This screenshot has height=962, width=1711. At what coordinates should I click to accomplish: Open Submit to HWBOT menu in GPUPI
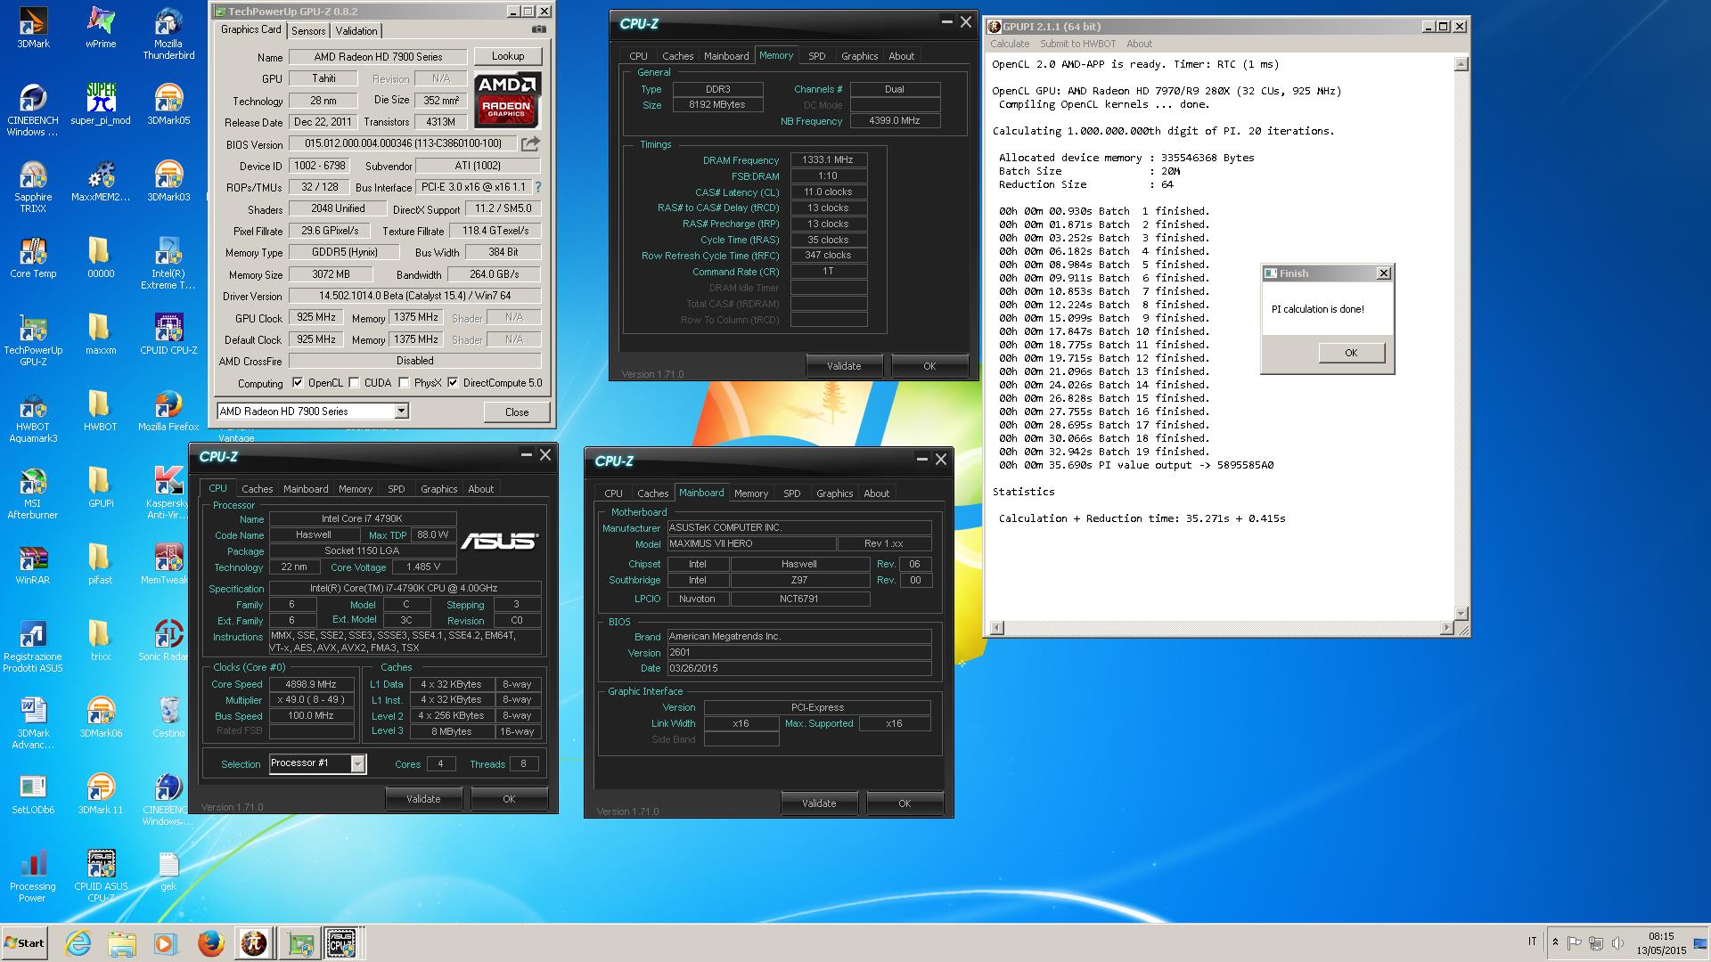pos(1077,44)
